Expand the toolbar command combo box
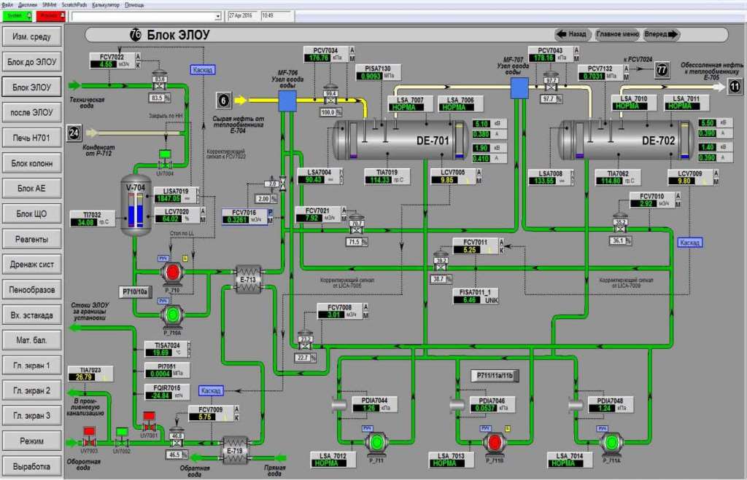The image size is (747, 480). pyautogui.click(x=217, y=16)
